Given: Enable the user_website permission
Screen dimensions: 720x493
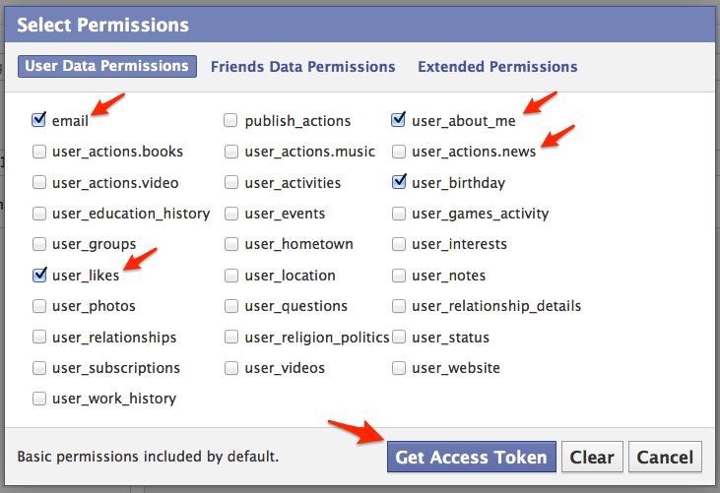Looking at the screenshot, I should [x=399, y=368].
